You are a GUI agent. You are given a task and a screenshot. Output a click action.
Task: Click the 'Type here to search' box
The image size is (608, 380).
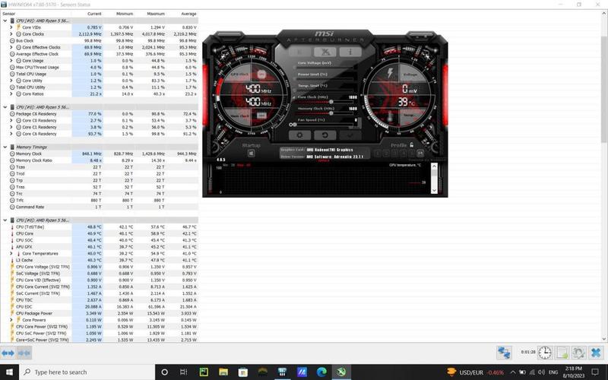tap(87, 372)
